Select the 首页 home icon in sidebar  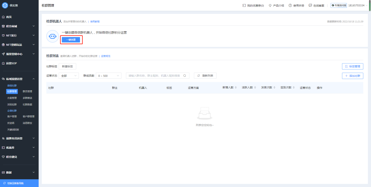(x=4, y=17)
